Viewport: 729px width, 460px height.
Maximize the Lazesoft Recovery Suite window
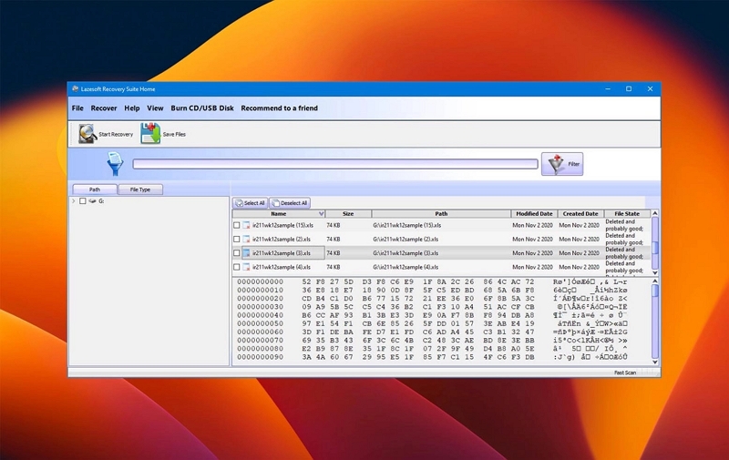629,88
